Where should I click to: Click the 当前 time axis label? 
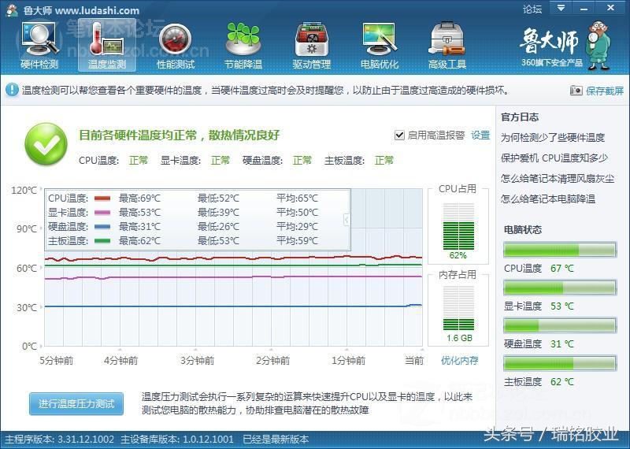[x=414, y=361]
